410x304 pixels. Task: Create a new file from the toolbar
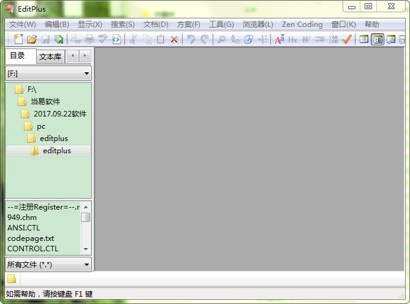pyautogui.click(x=18, y=39)
